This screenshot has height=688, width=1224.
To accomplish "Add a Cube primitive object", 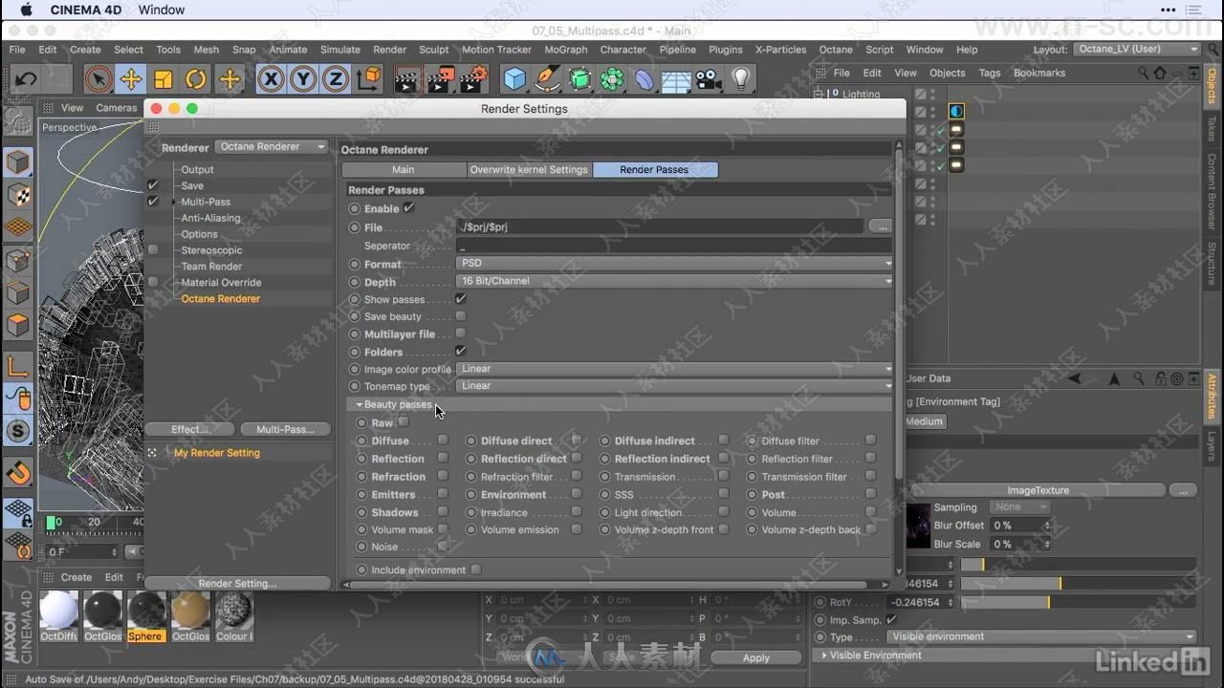I will pos(515,79).
